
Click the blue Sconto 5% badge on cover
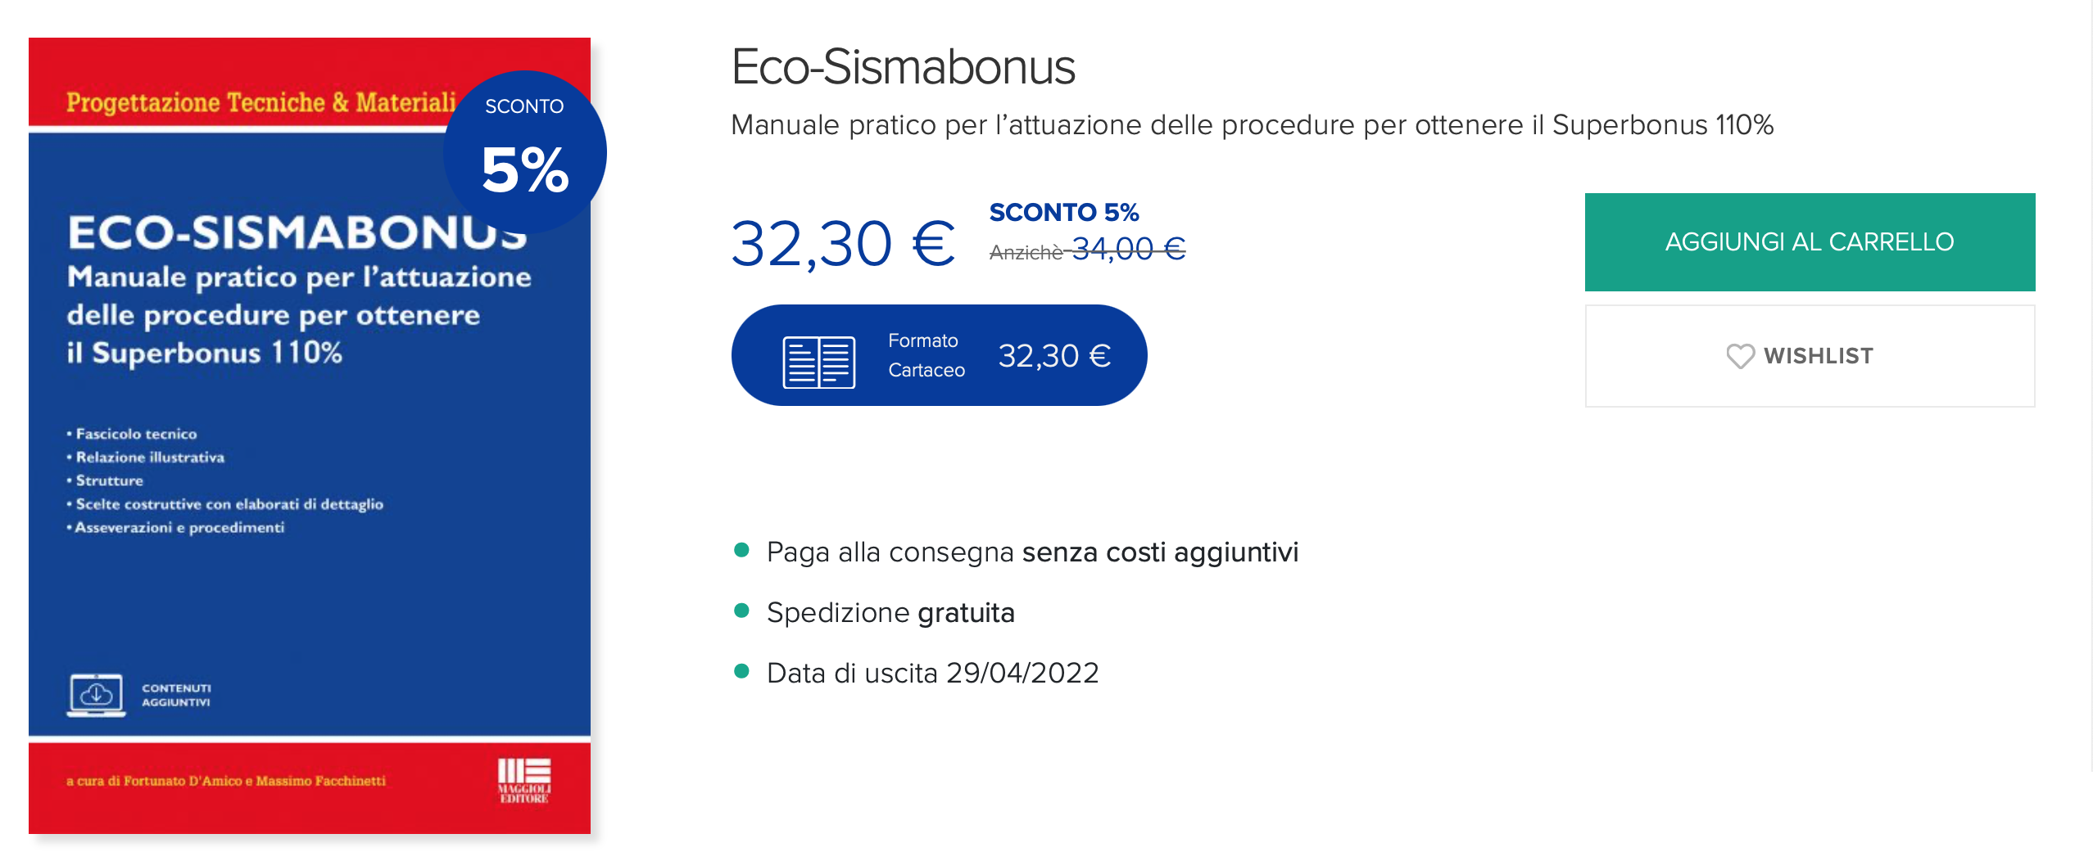[525, 152]
